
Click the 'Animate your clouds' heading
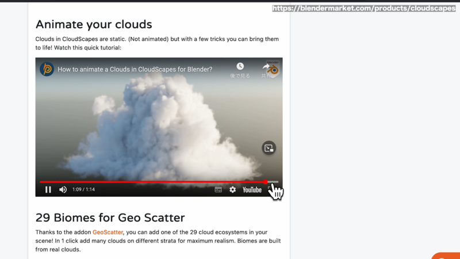tap(94, 24)
